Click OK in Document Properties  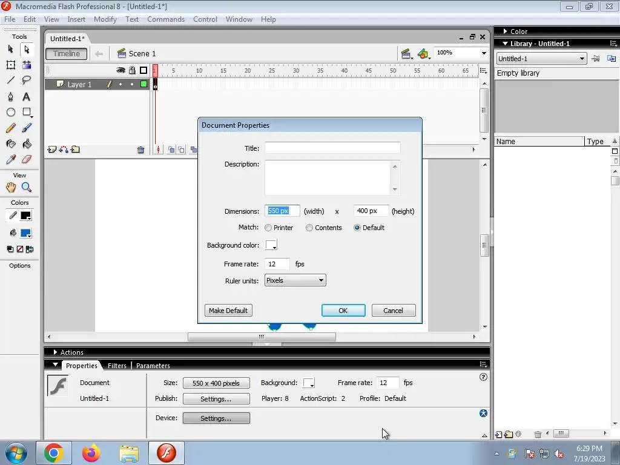343,311
